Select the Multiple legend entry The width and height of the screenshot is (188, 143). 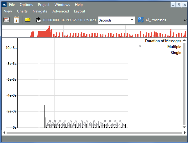[174, 47]
